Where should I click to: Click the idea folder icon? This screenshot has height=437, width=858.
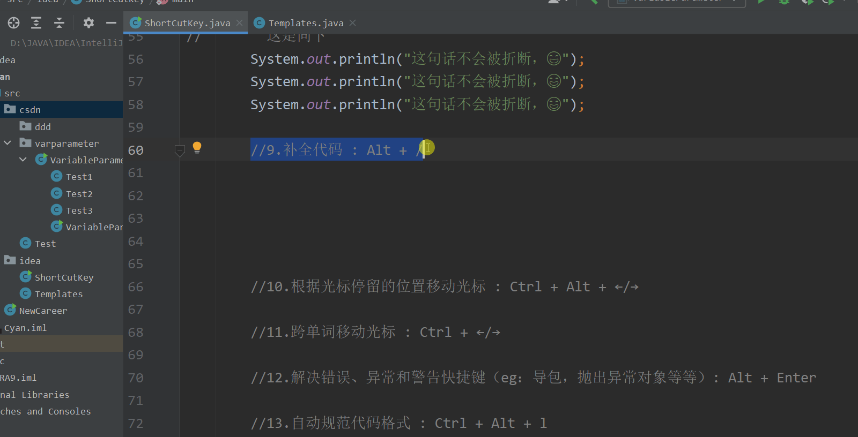tap(10, 260)
